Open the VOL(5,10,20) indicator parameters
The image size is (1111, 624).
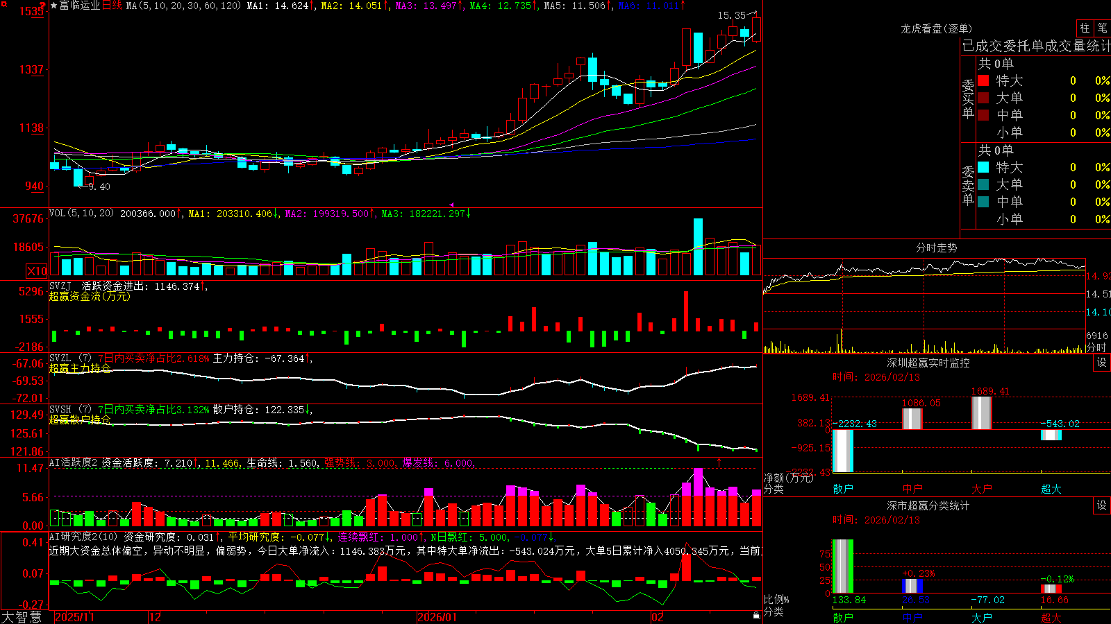pyautogui.click(x=81, y=214)
